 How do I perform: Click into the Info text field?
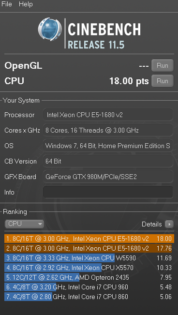point(108,192)
